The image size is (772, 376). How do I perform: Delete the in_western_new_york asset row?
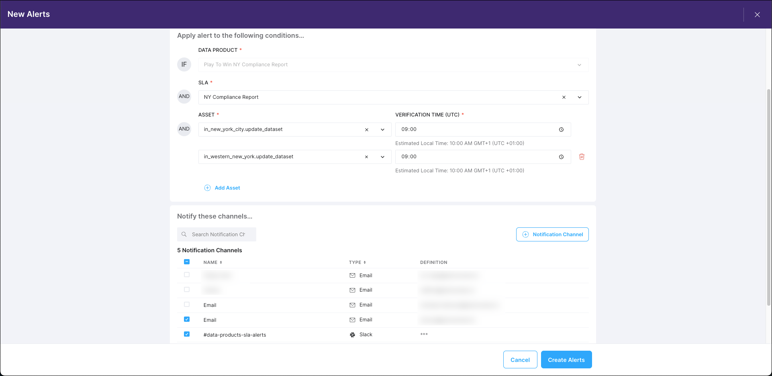coord(582,157)
